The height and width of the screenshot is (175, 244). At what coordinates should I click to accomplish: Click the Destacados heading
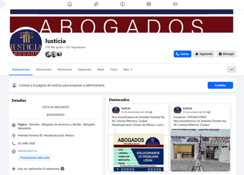[119, 100]
